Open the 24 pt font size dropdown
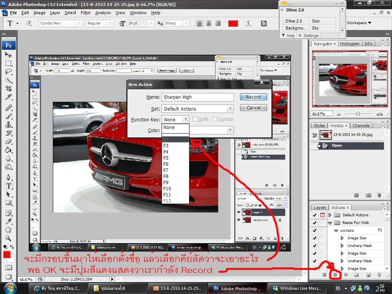Viewport: 392px width, 294px height. tap(151, 23)
